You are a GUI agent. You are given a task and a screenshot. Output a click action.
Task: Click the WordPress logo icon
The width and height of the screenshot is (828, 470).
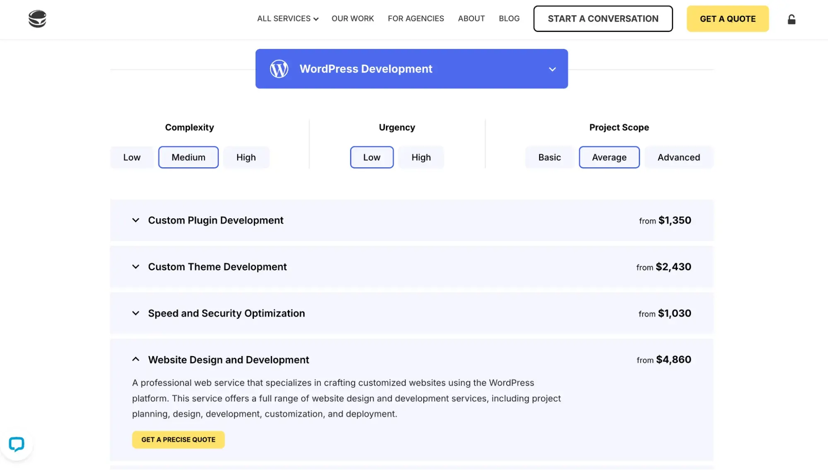click(x=279, y=69)
